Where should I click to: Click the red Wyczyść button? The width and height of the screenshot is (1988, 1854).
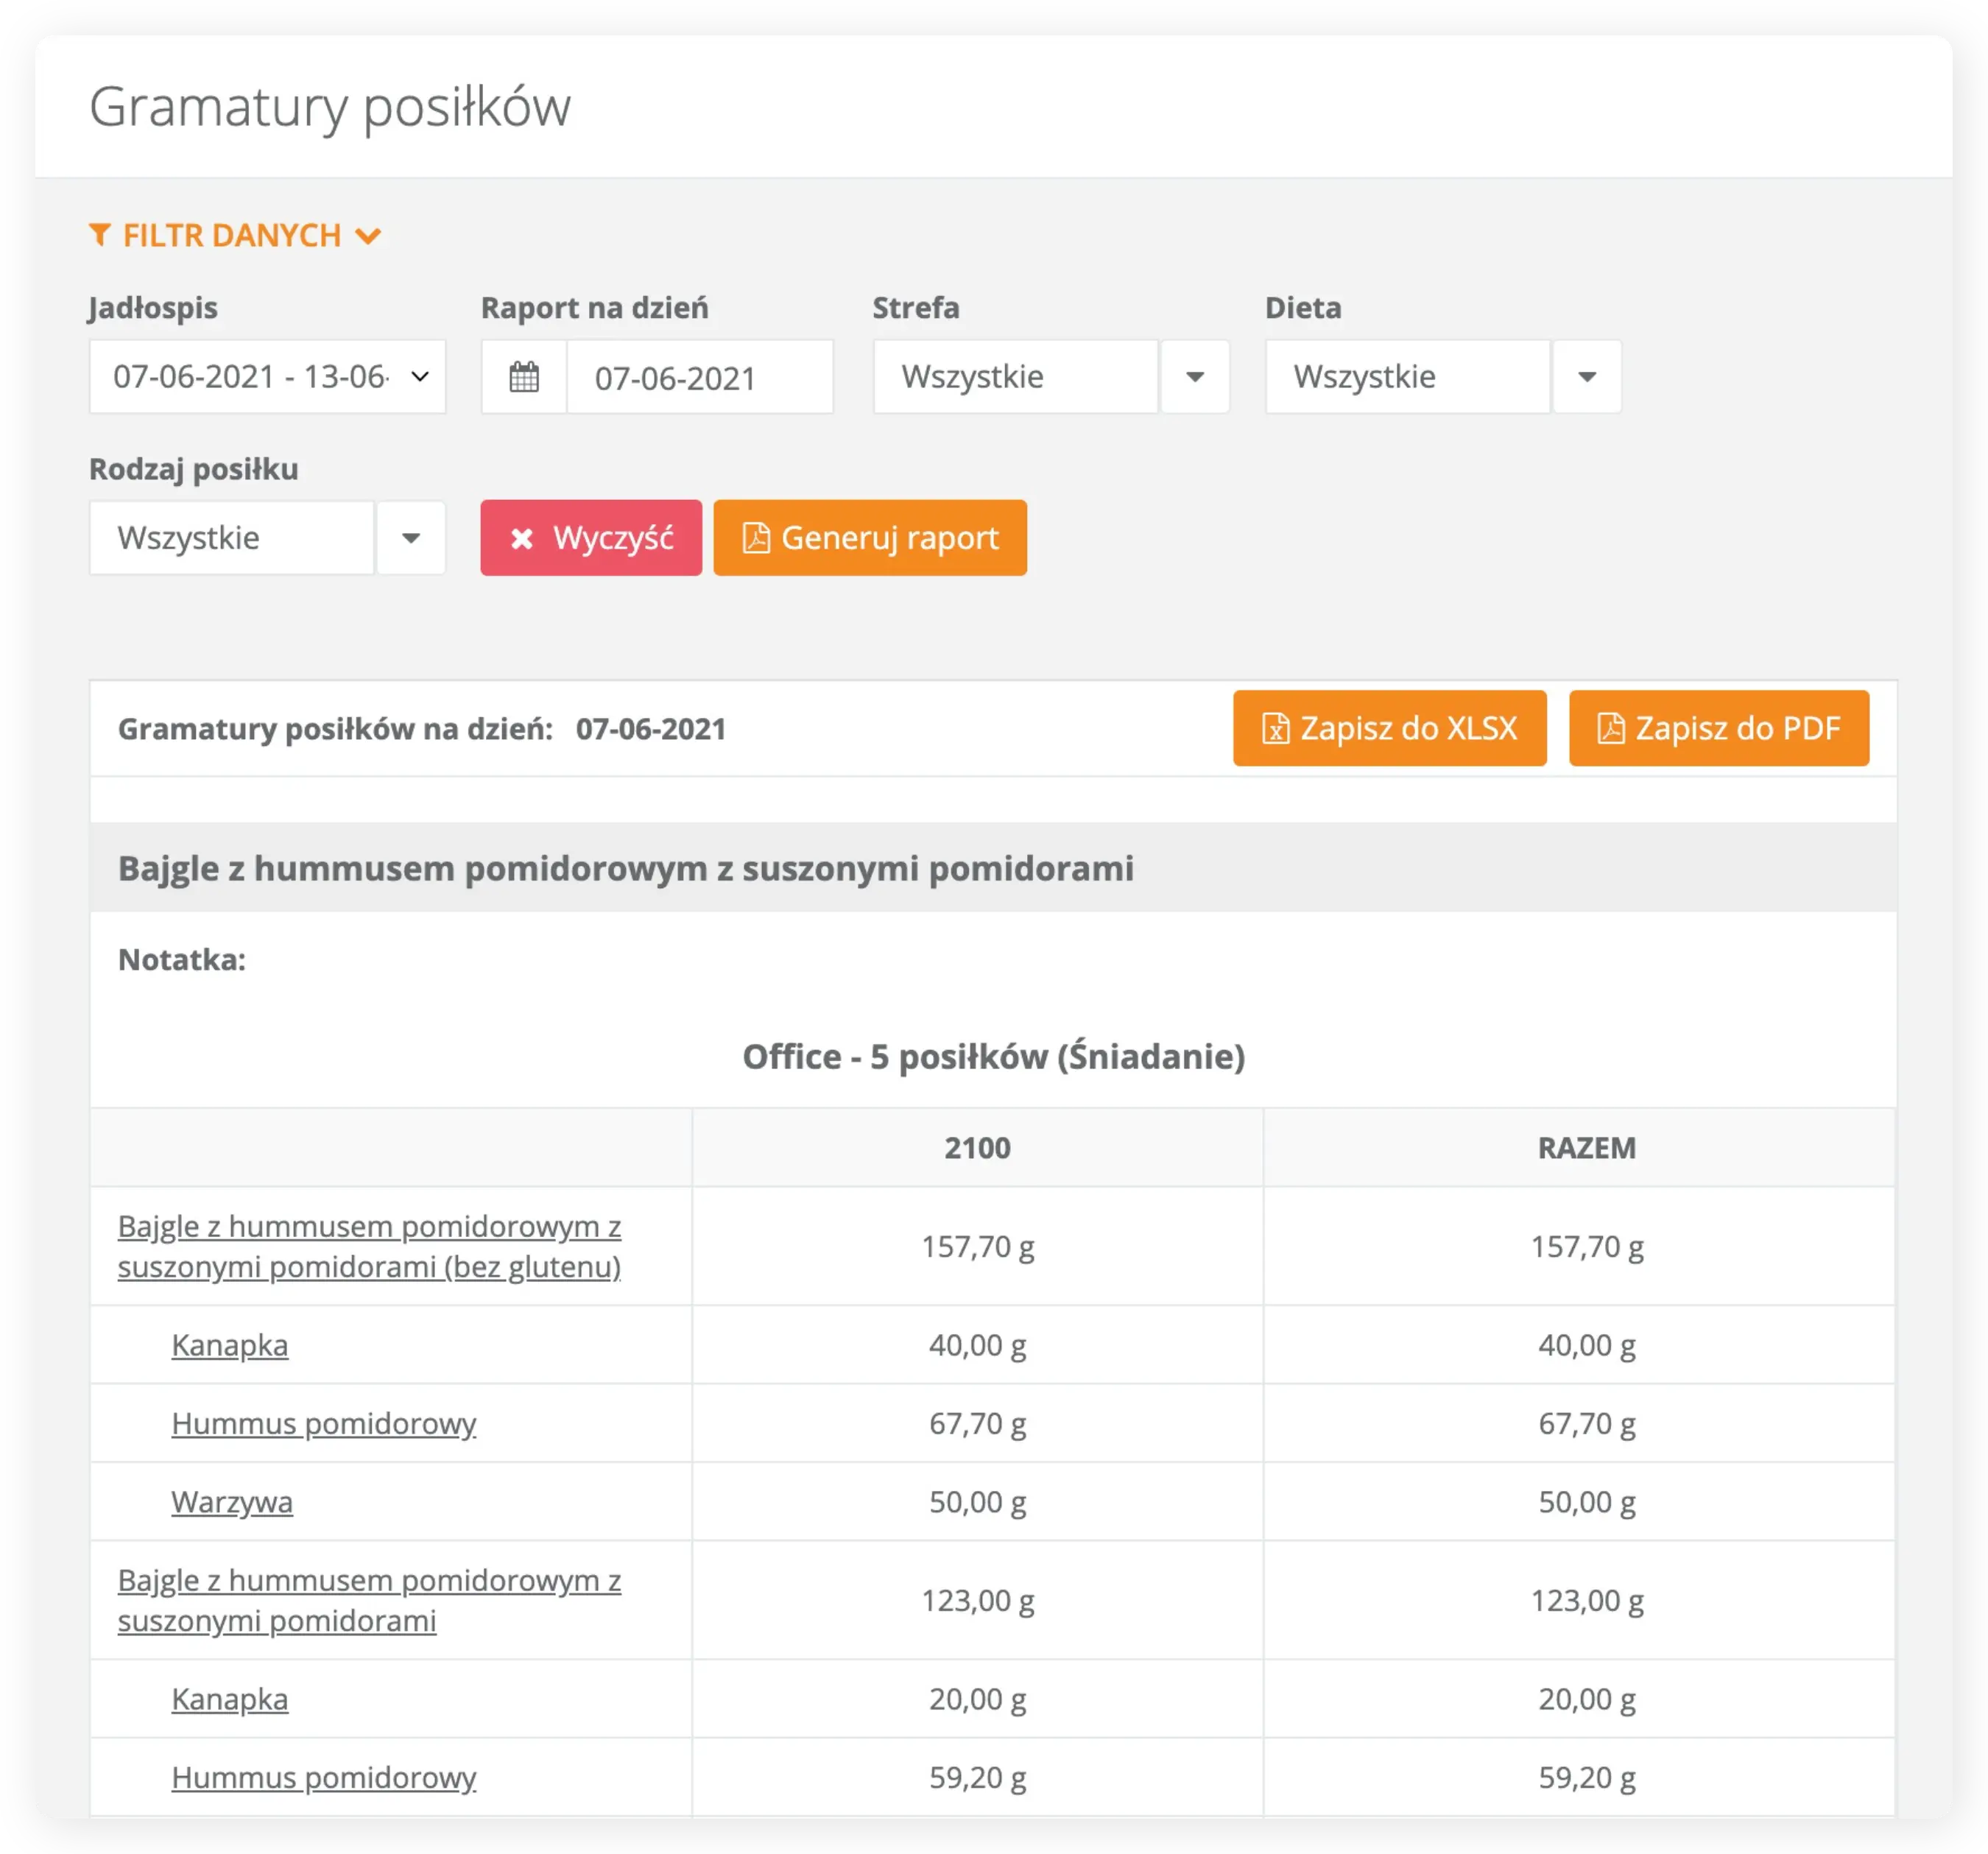pyautogui.click(x=591, y=538)
